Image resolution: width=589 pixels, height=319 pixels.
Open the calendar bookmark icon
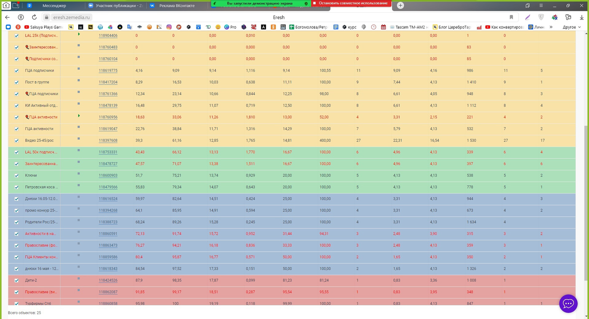(383, 27)
